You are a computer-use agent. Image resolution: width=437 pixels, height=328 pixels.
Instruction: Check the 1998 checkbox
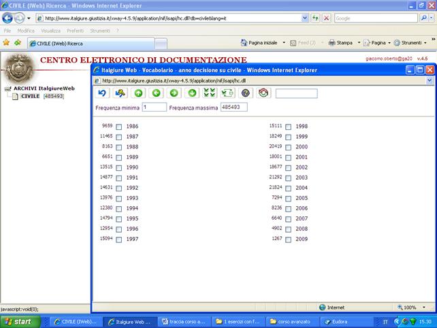coord(288,127)
